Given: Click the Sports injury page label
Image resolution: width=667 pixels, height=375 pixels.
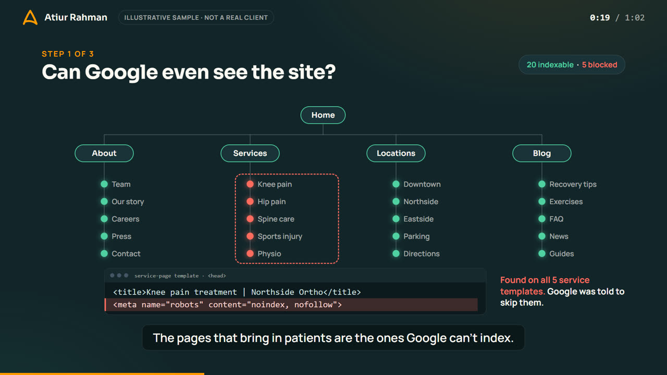Looking at the screenshot, I should click(280, 236).
